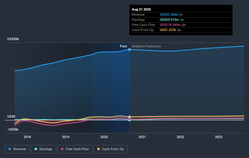
Task: Click the US$0 y-axis label
Action: pos(11,116)
